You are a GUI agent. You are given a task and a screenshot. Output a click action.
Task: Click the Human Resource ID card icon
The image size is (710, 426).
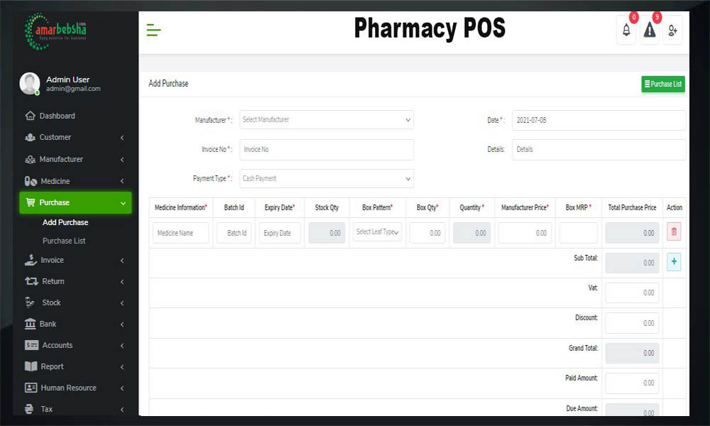point(31,388)
